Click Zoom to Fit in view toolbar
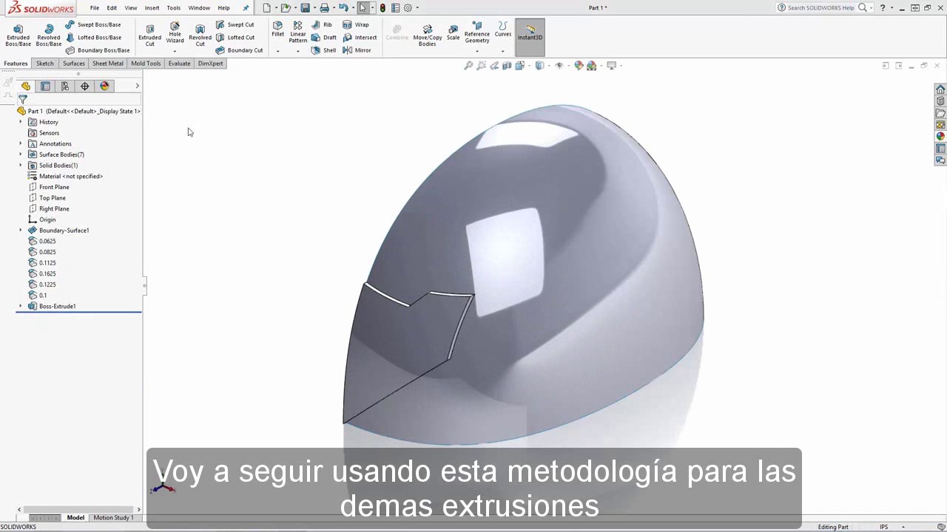Image resolution: width=947 pixels, height=532 pixels. click(x=468, y=66)
